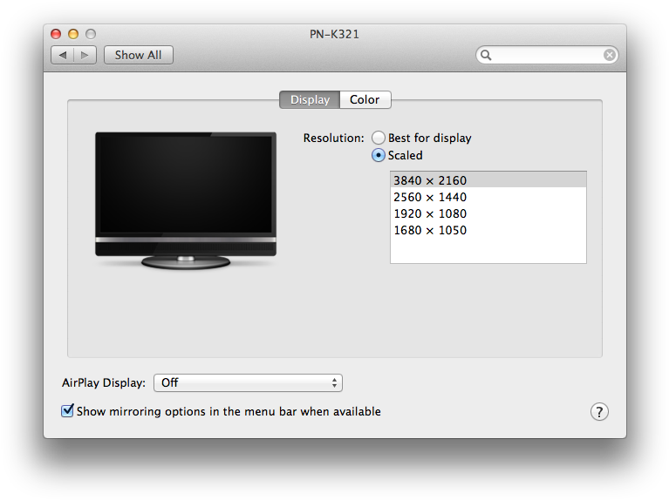Click the magnifying glass search icon

click(486, 55)
